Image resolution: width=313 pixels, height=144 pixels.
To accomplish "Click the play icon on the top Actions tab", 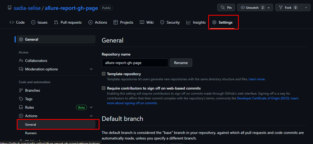I will click(90, 22).
